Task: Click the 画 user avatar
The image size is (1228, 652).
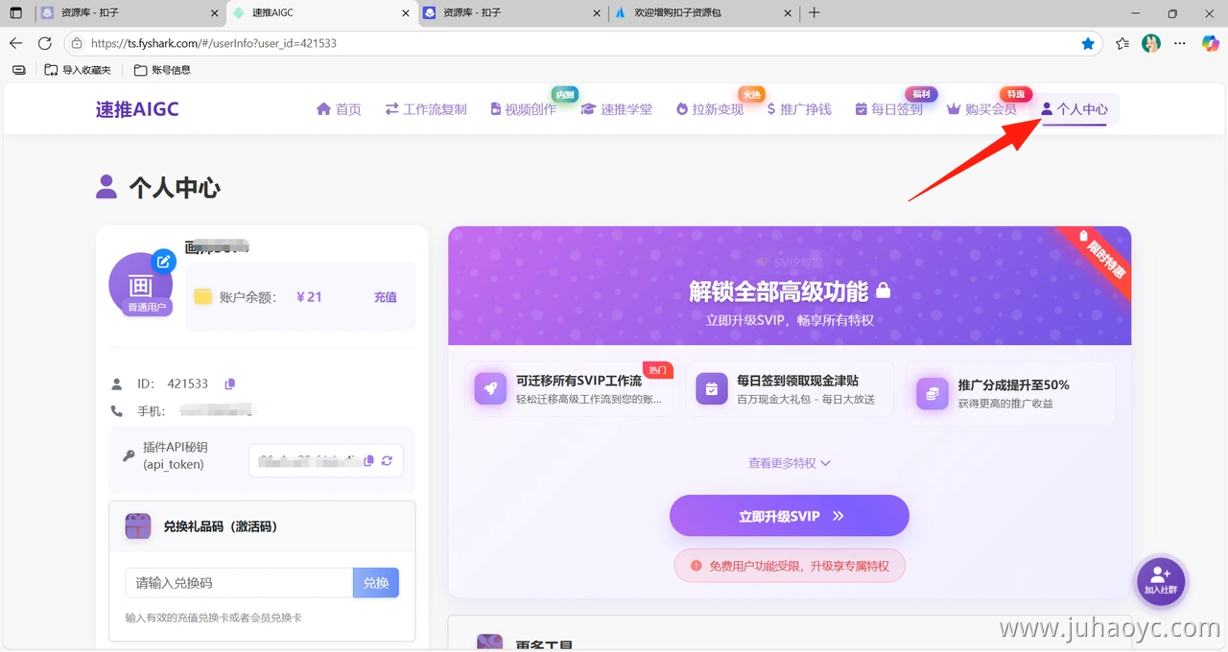Action: (141, 285)
